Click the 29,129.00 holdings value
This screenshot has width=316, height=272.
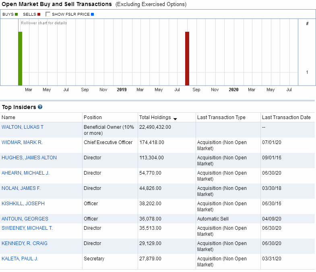tap(150, 243)
